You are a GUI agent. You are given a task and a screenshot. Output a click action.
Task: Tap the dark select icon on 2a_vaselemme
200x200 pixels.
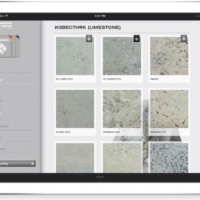(x=136, y=38)
